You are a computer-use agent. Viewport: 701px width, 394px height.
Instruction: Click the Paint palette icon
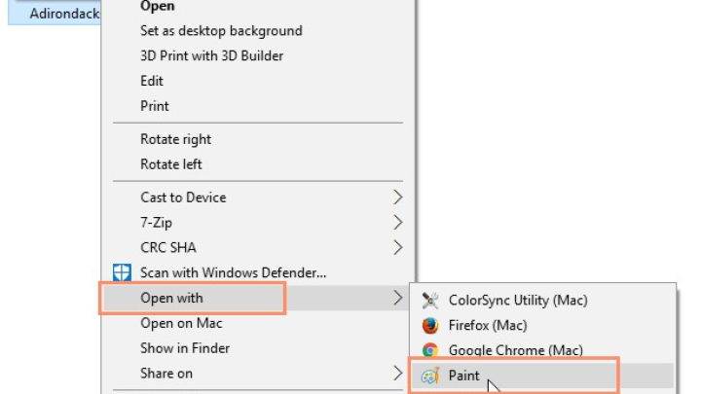[430, 376]
